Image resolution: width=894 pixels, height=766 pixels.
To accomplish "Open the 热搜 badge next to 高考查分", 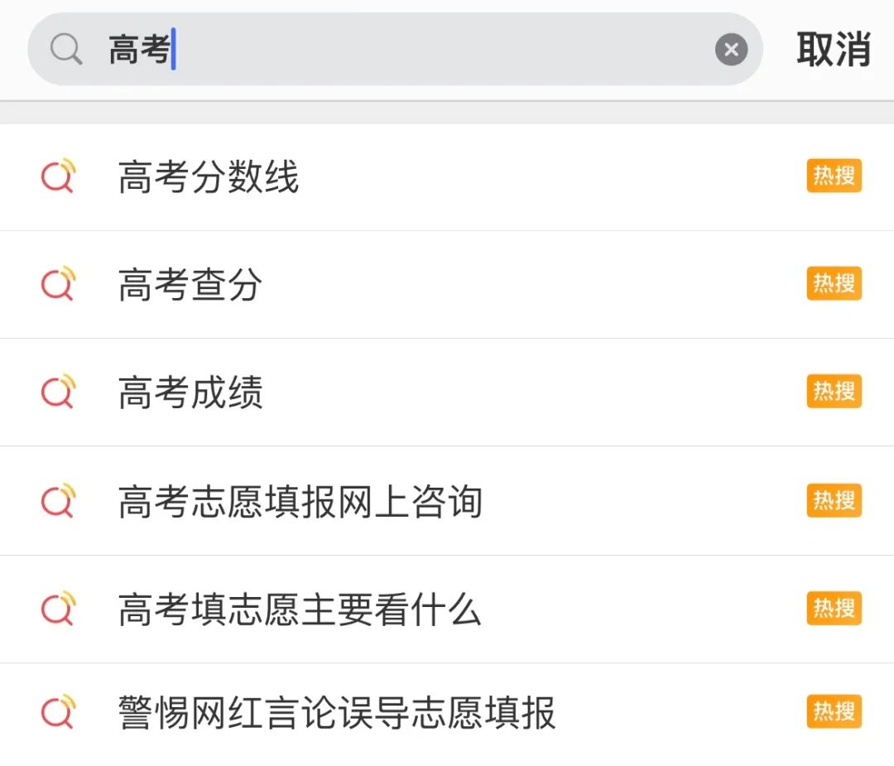I will click(x=834, y=284).
